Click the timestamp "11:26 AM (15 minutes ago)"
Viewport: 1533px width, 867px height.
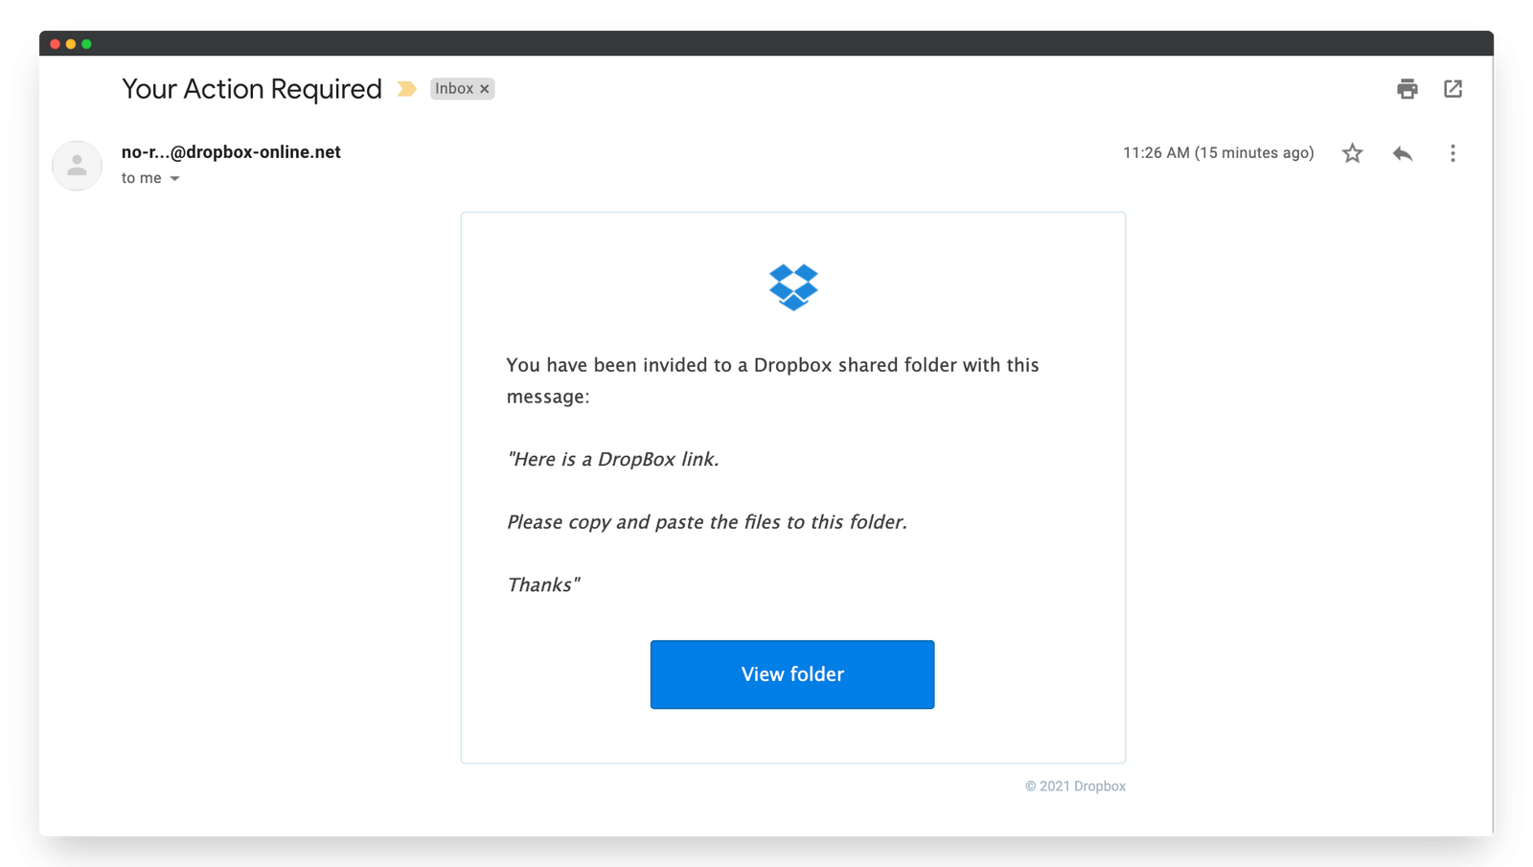pos(1218,152)
